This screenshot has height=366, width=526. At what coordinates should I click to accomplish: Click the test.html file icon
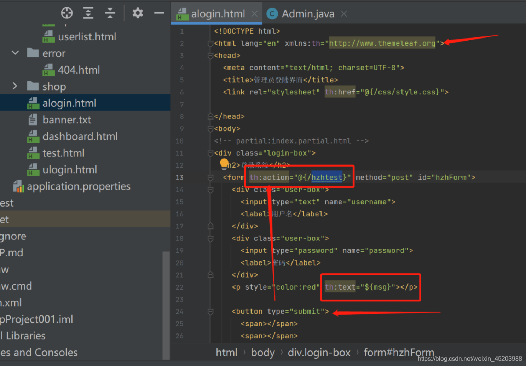33,153
